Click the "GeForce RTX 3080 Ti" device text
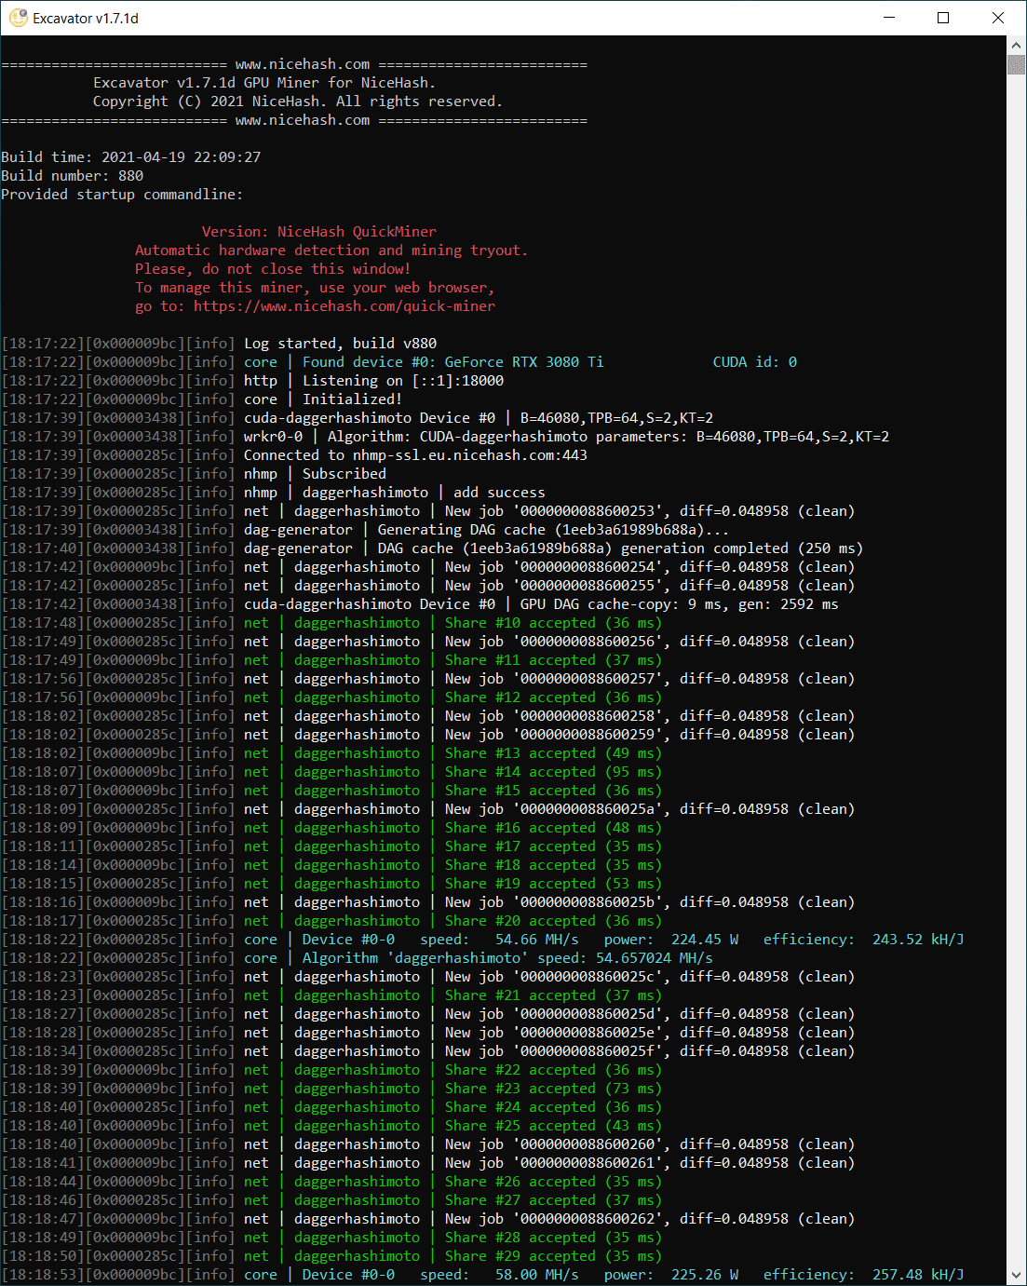The height and width of the screenshot is (1286, 1027). (x=523, y=362)
